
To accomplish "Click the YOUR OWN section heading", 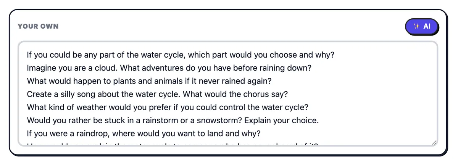I will pyautogui.click(x=38, y=26).
